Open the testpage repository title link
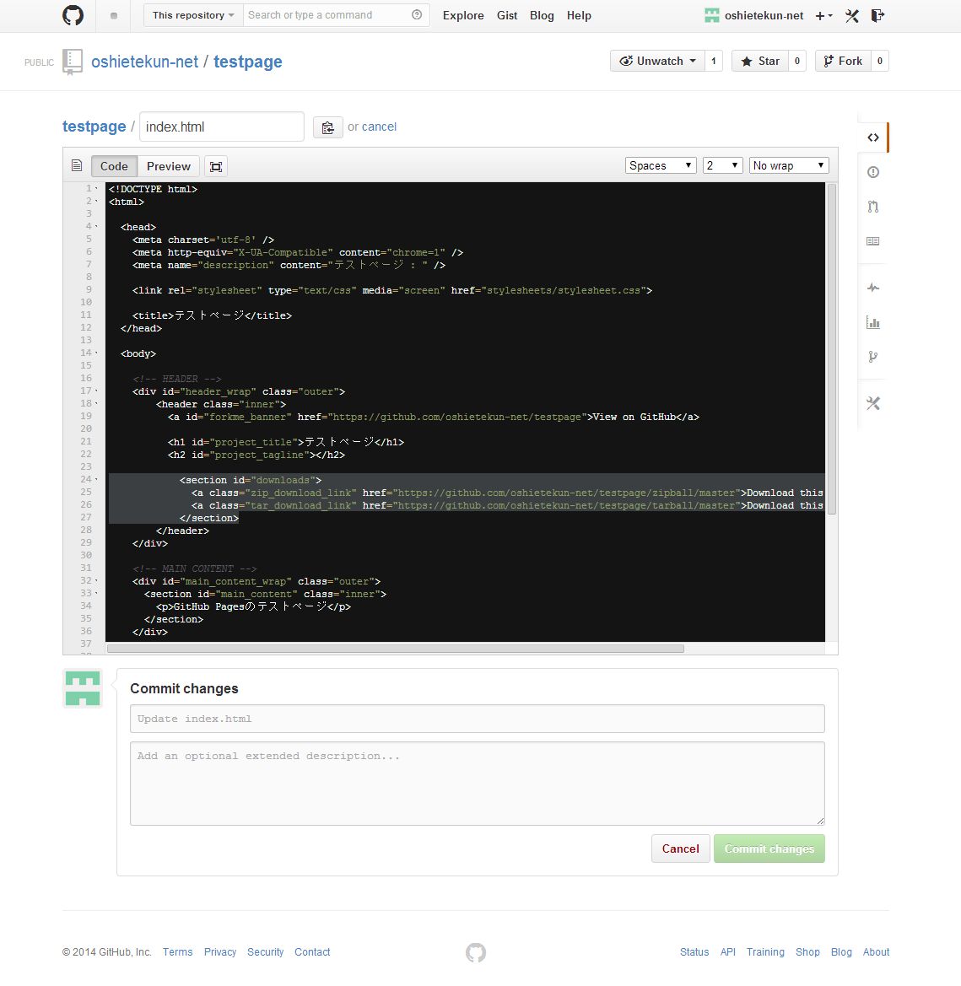 (x=248, y=62)
